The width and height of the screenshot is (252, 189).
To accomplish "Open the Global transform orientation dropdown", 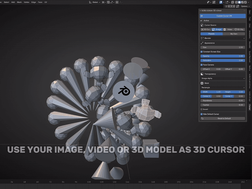I will pyautogui.click(x=94, y=2).
